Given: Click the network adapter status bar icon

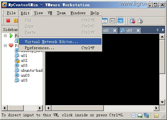Looking at the screenshot, I should click(146, 115).
